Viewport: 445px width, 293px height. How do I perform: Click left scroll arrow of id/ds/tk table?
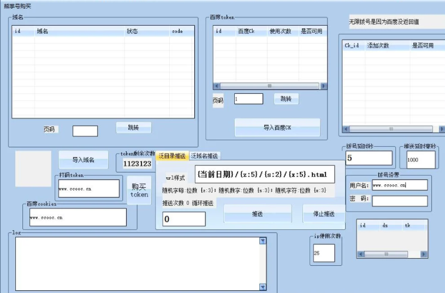coord(361,254)
